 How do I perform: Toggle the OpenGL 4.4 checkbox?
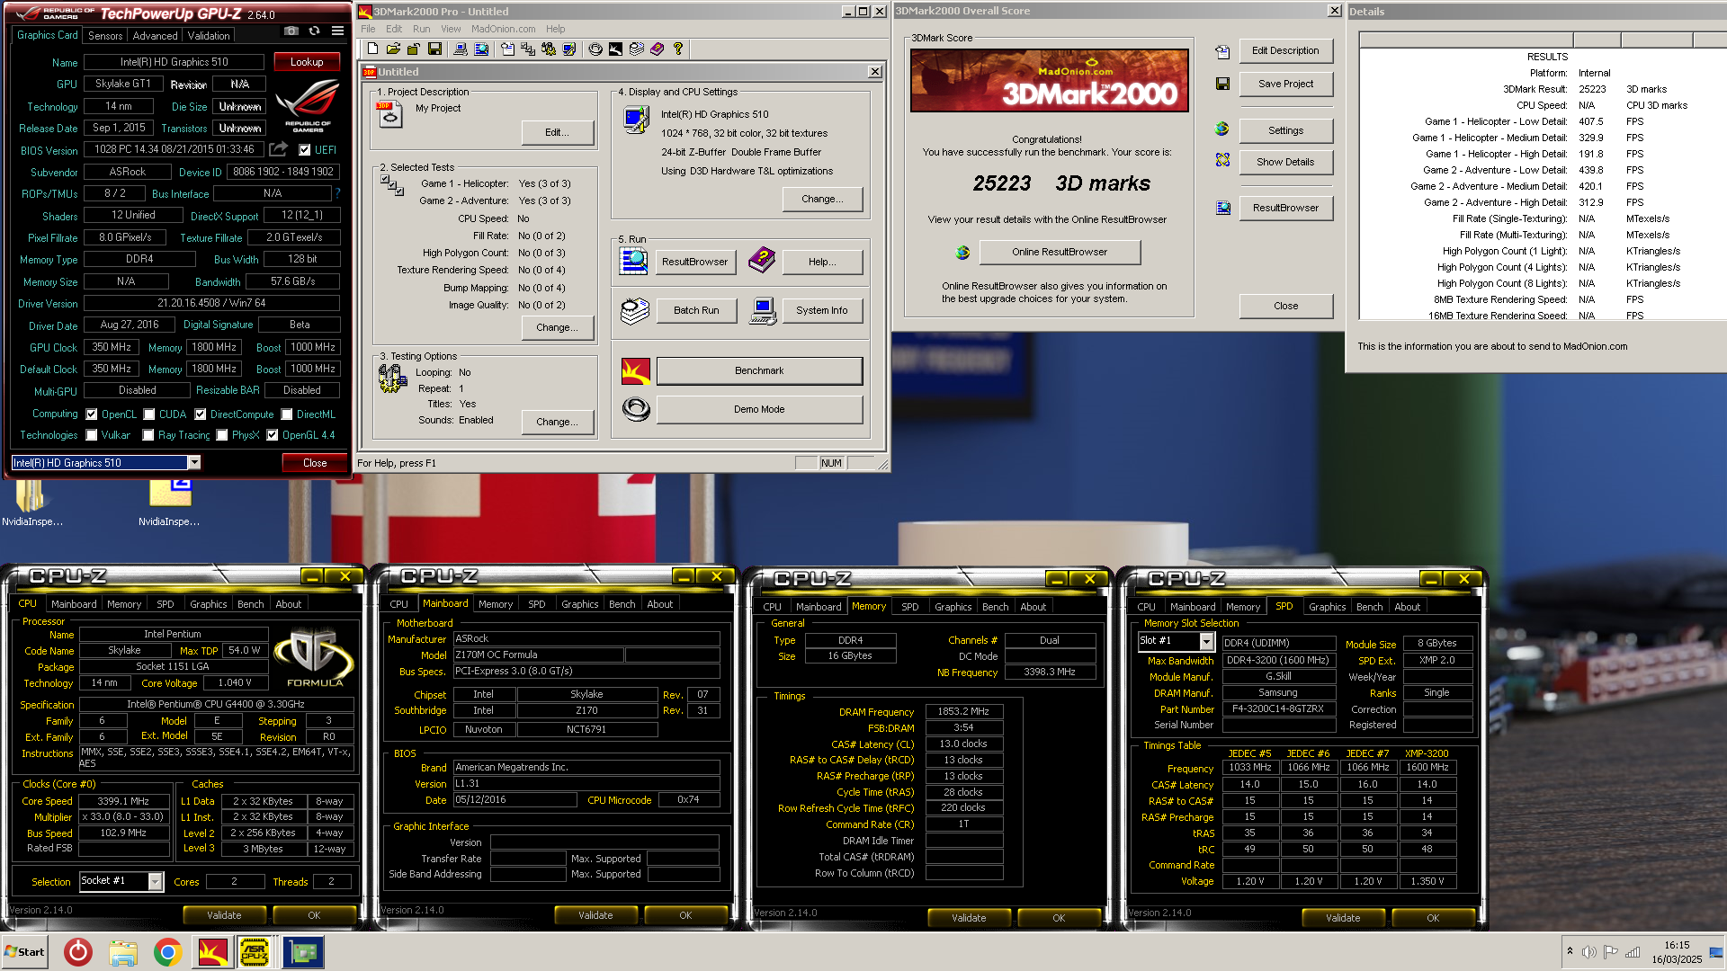[x=273, y=435]
